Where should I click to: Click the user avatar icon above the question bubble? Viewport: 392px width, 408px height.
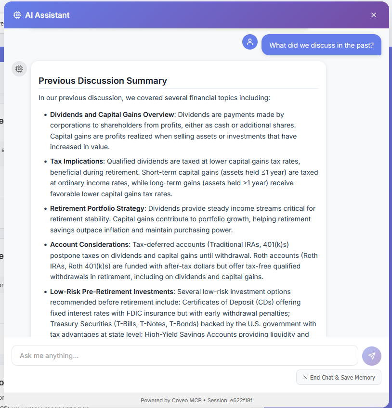click(250, 42)
